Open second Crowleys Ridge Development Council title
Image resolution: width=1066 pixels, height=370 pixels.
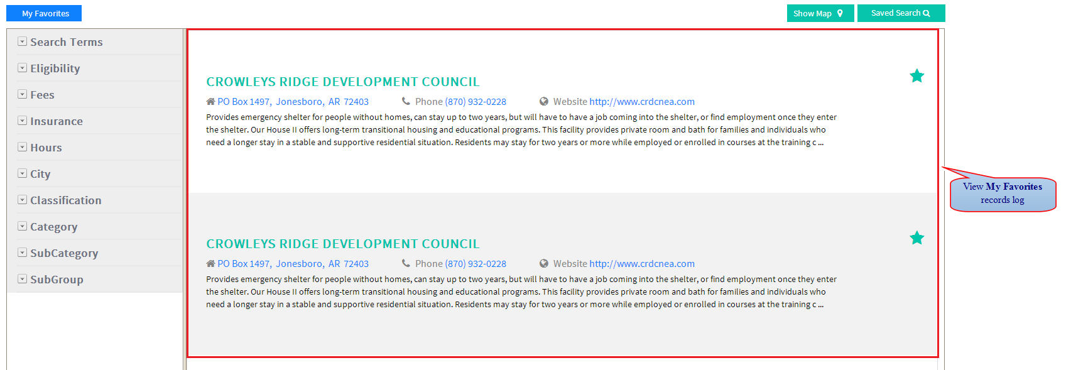pos(343,244)
